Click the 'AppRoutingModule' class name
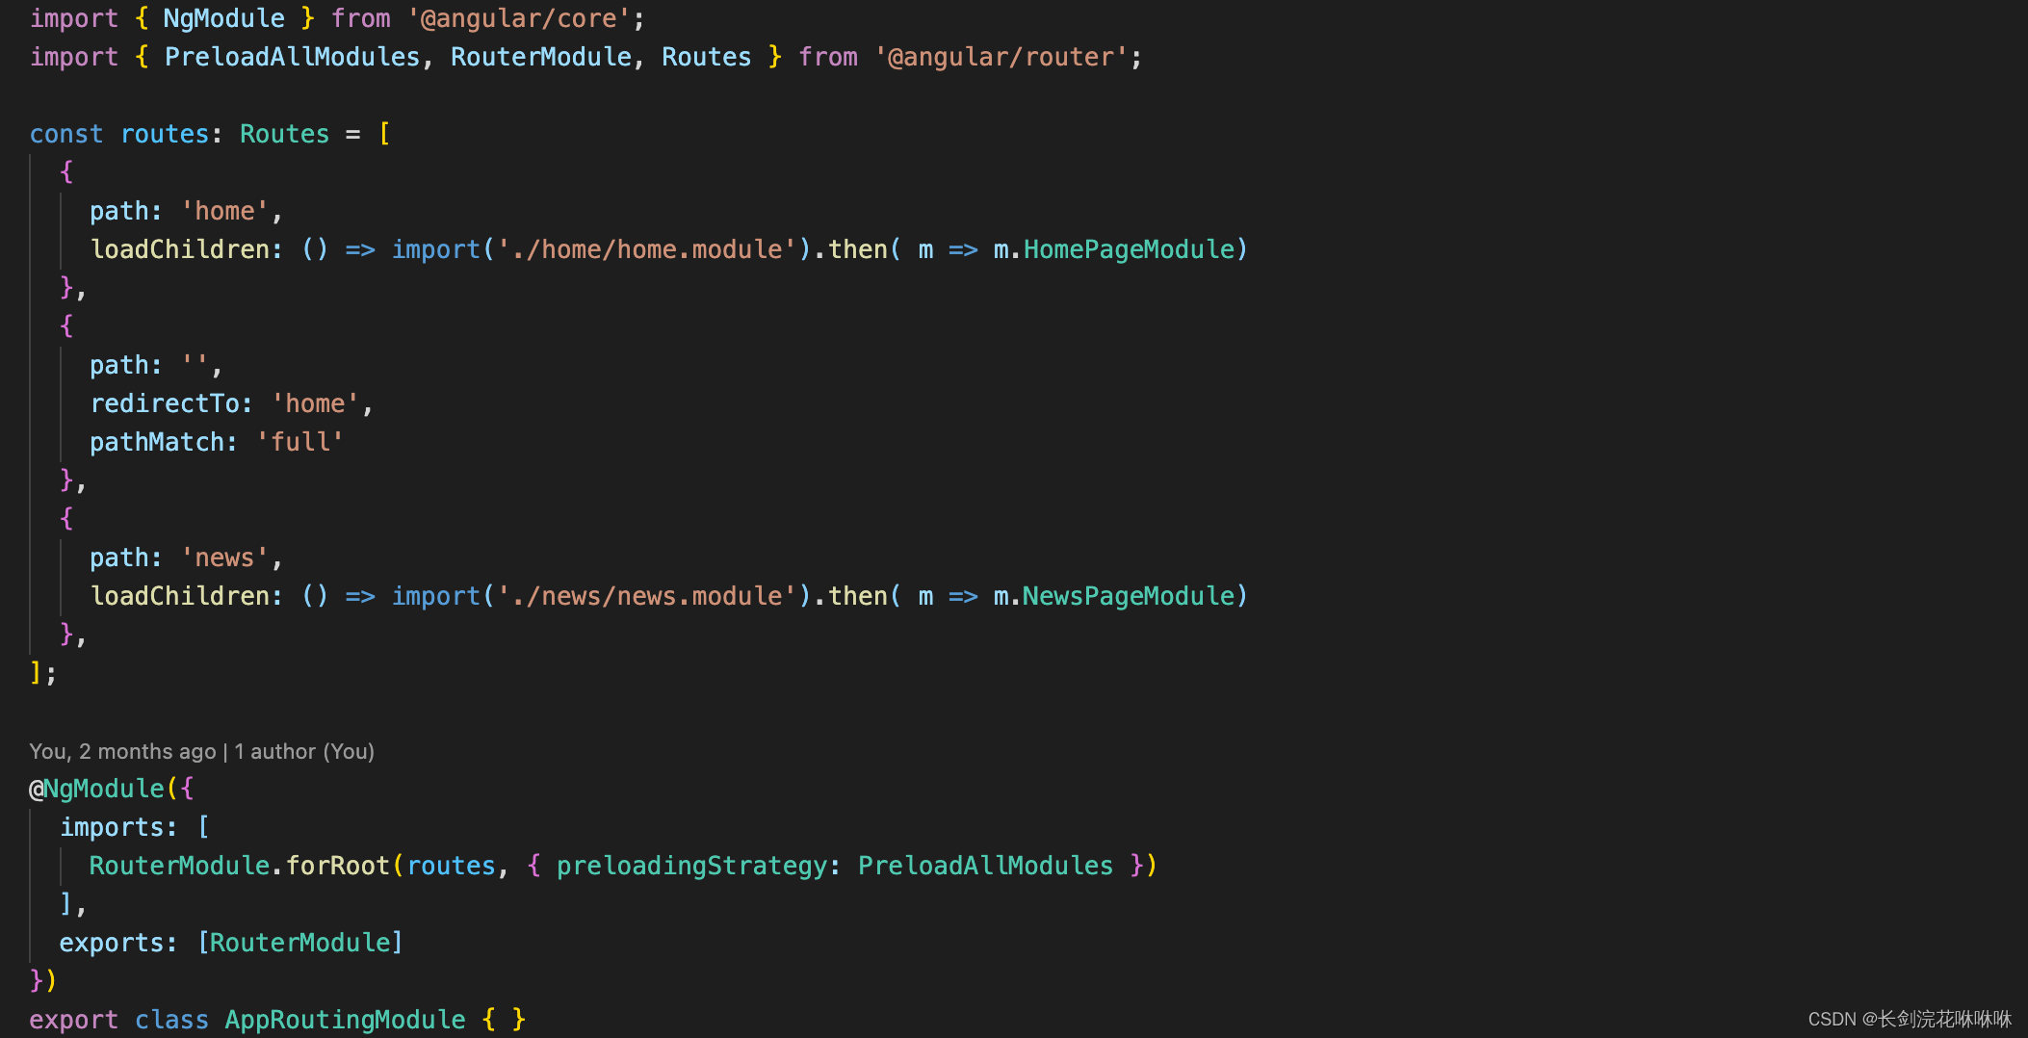 (x=345, y=1020)
